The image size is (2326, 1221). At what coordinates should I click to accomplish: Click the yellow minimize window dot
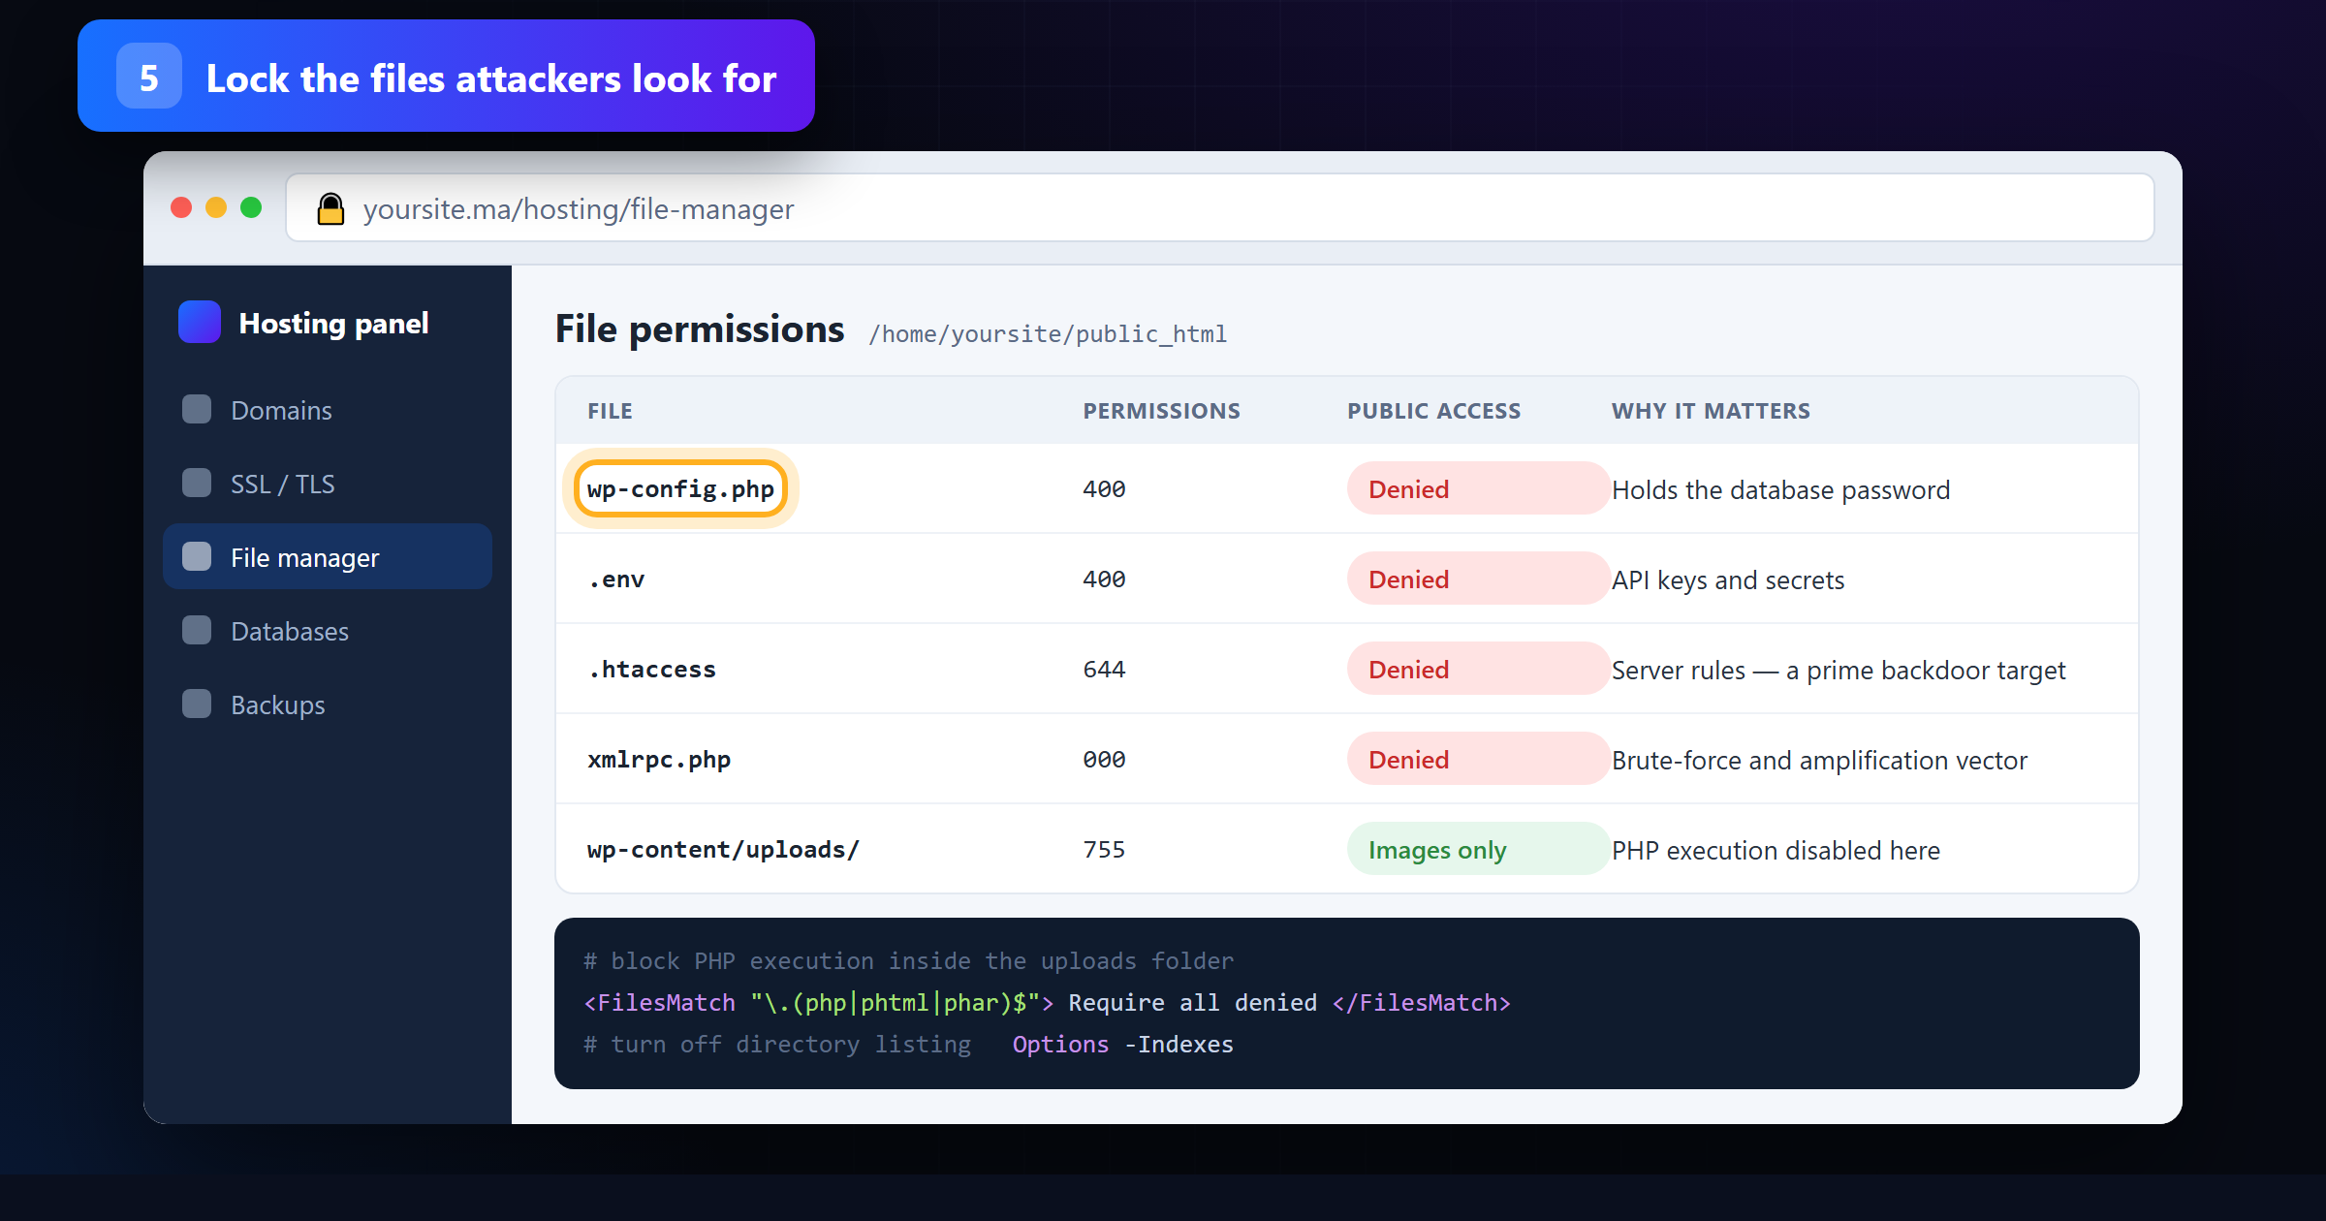(216, 207)
